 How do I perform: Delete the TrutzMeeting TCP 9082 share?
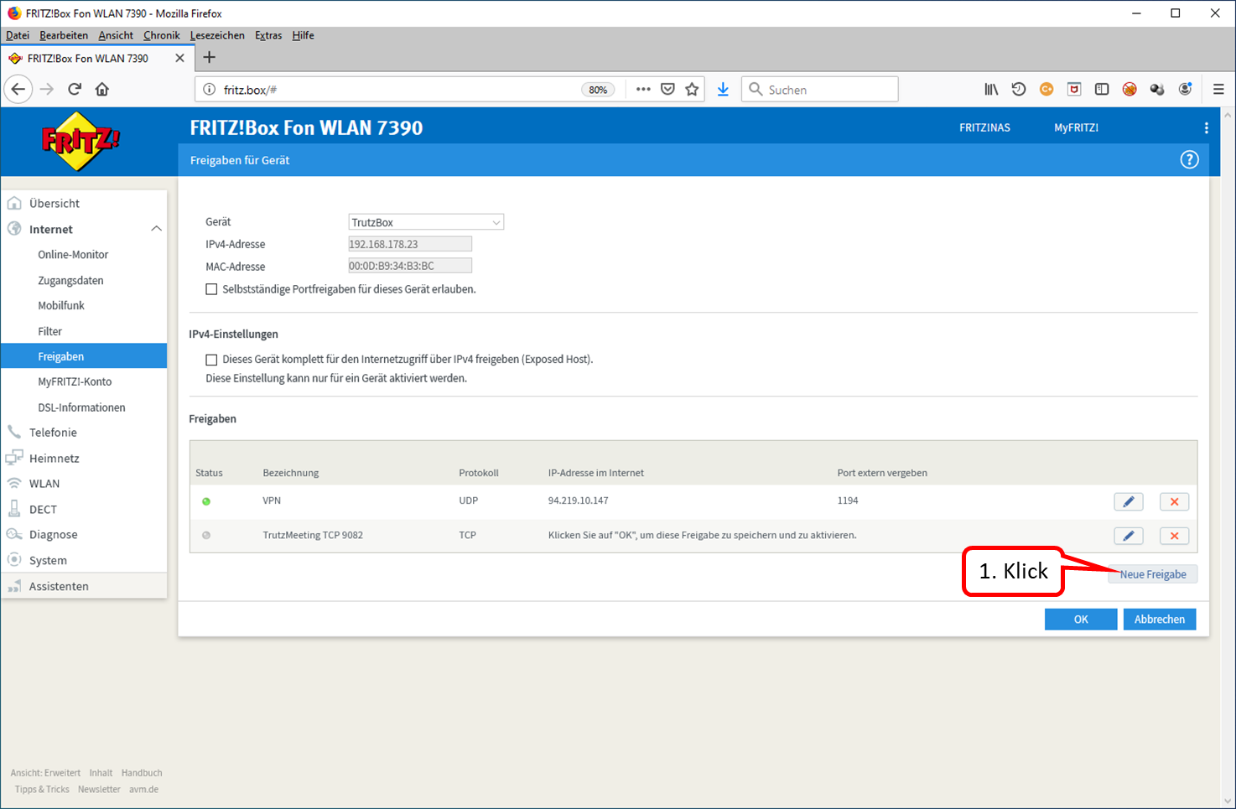1174,536
